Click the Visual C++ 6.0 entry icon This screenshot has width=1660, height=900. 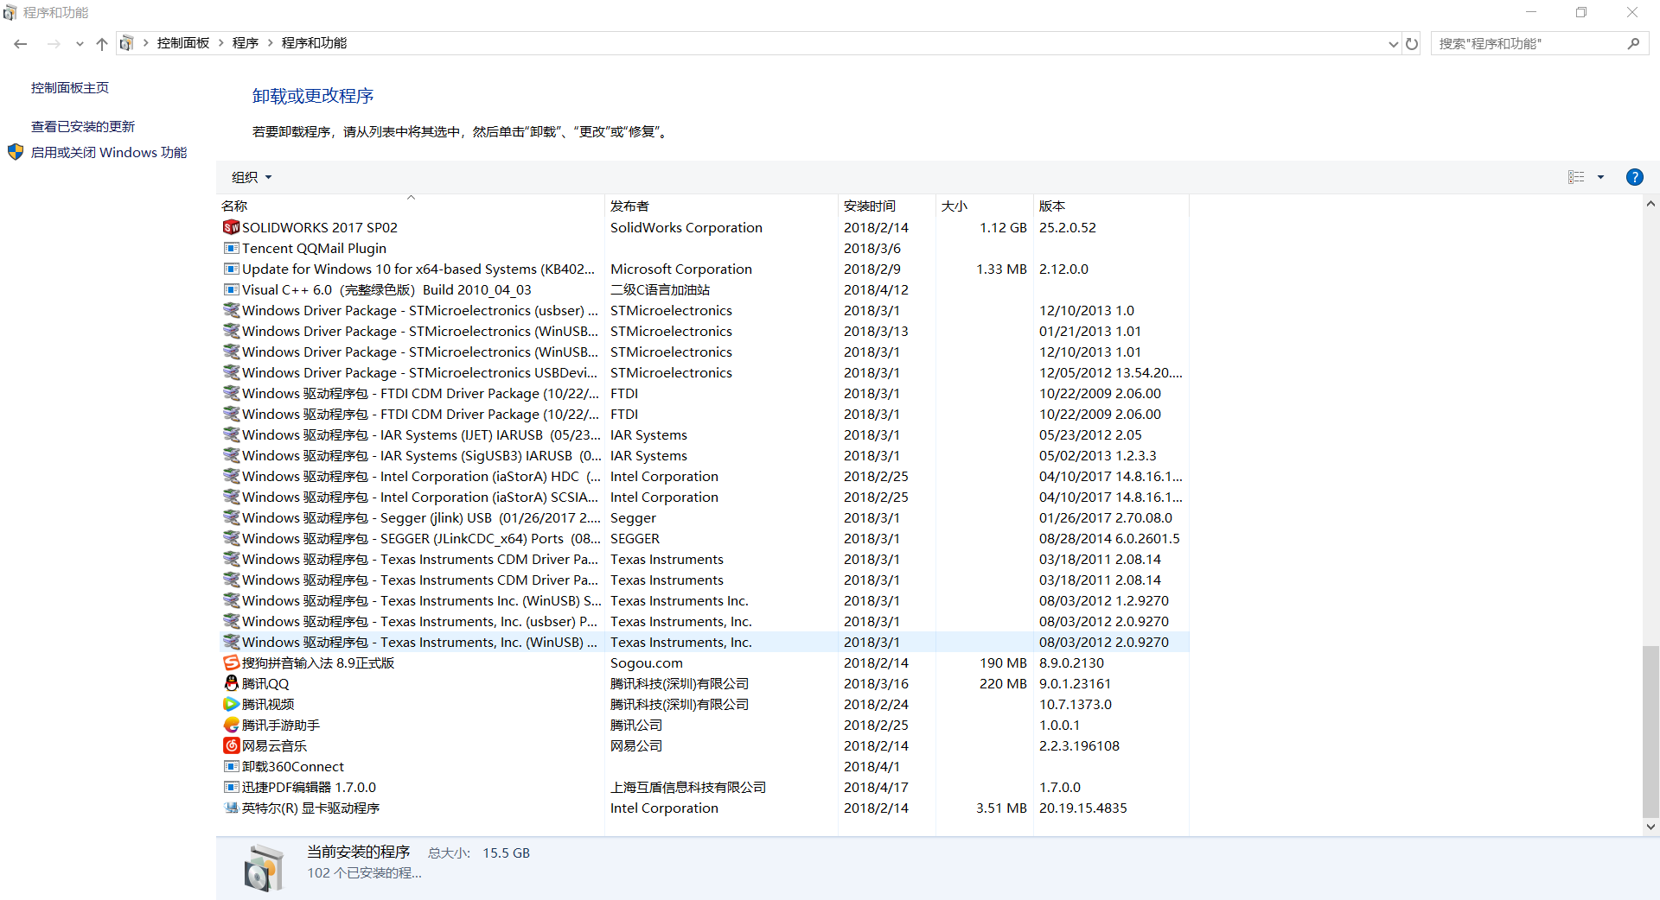click(231, 289)
